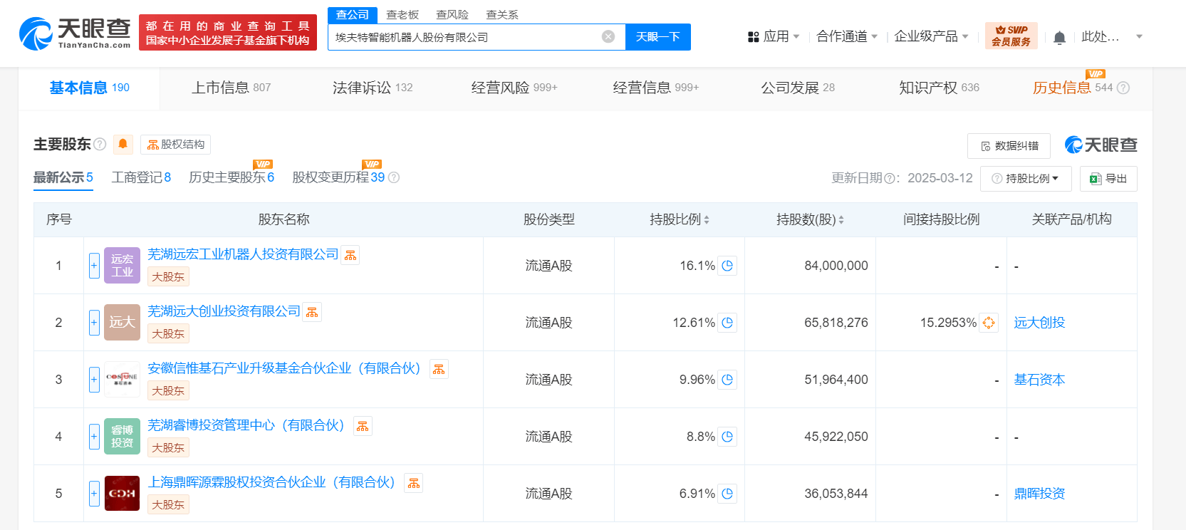Switch to 公司发展 tab
The image size is (1186, 530).
click(798, 88)
